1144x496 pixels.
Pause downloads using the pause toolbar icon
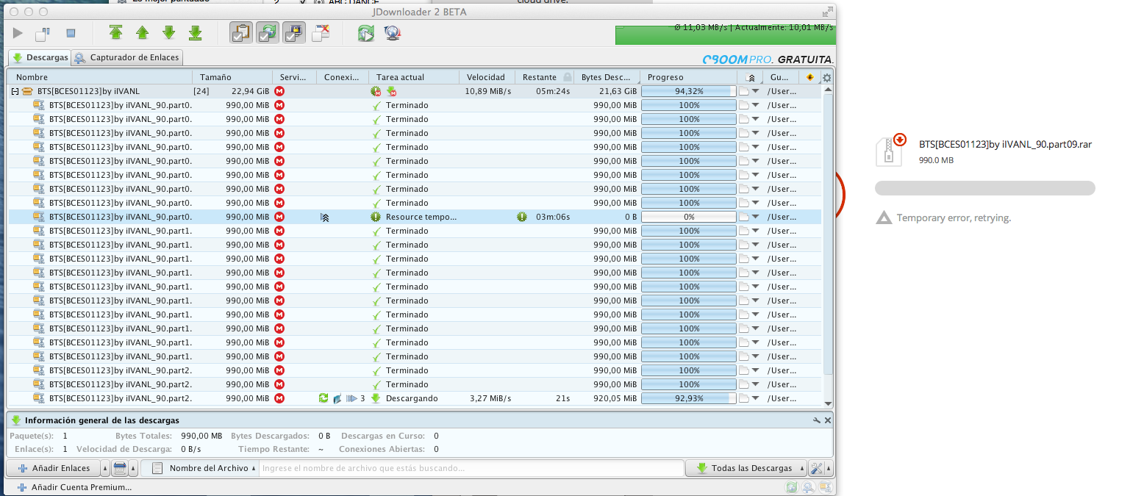tap(43, 33)
